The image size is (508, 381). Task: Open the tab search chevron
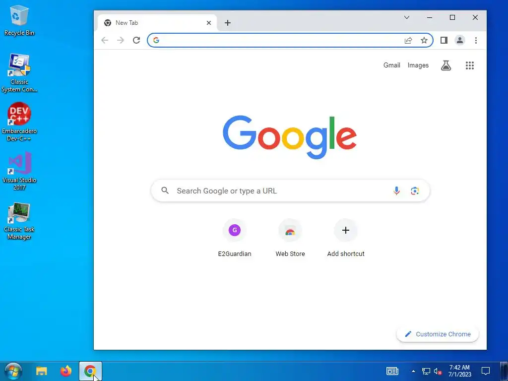click(407, 17)
